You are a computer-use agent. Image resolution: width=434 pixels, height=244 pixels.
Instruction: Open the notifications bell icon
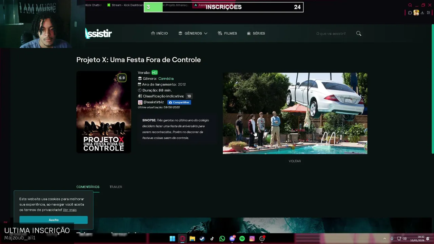coord(428,239)
